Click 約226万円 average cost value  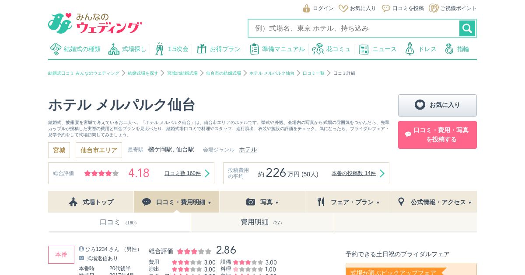[x=279, y=173]
